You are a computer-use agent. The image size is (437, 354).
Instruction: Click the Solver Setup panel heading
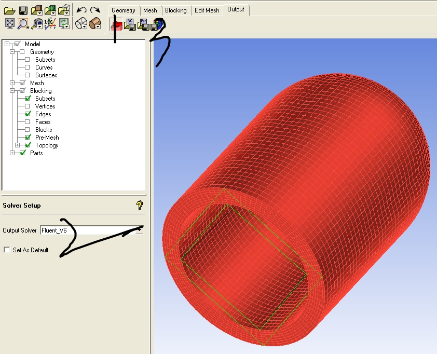(22, 206)
